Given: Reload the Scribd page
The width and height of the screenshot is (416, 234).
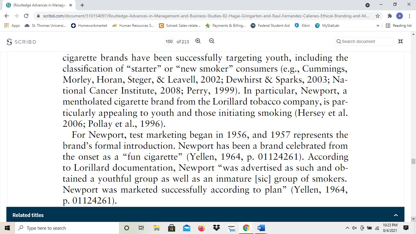Looking at the screenshot, I should [26, 16].
